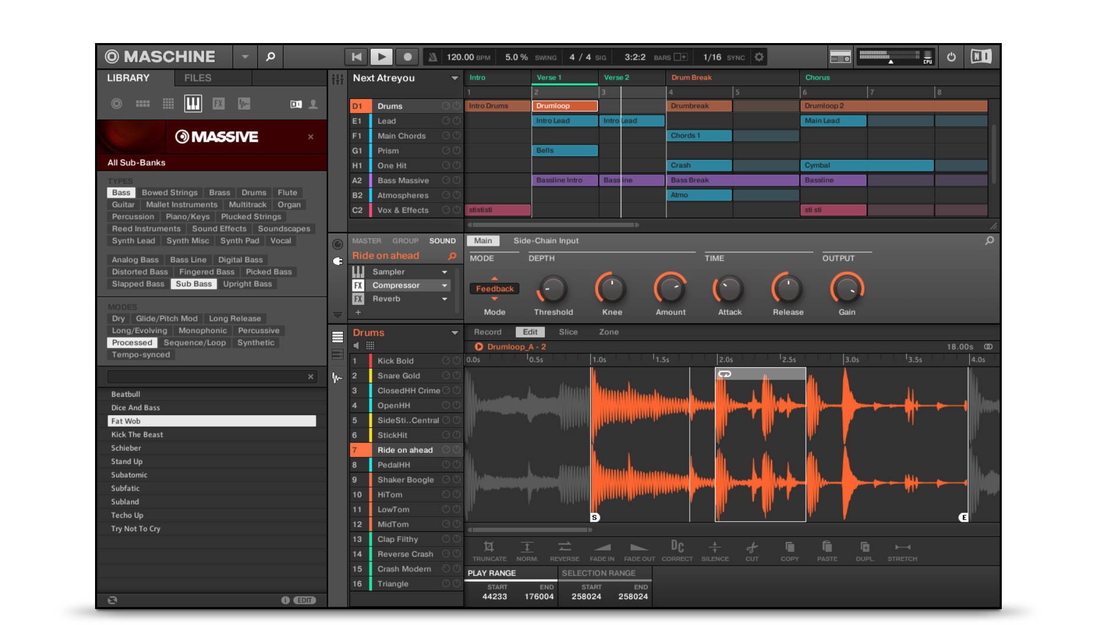Switch to the Slice tab
The image size is (1098, 625).
coord(568,332)
